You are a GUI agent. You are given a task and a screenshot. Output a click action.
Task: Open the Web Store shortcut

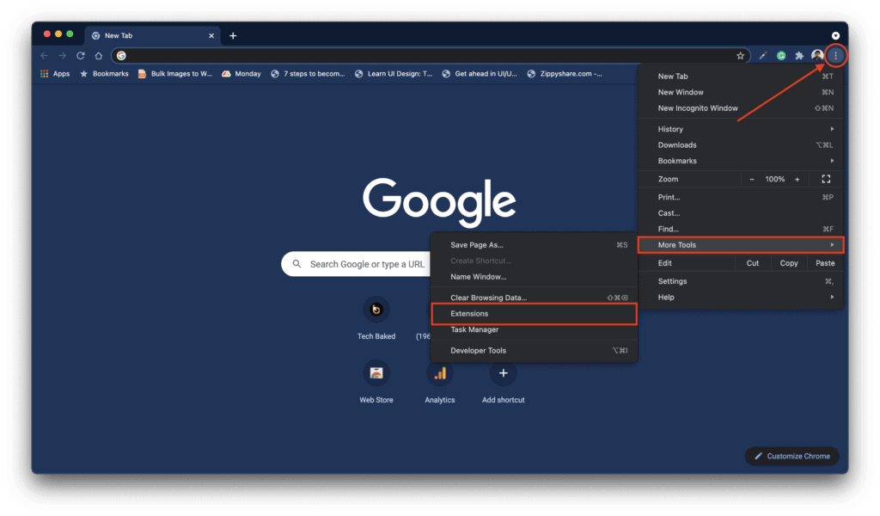[376, 373]
